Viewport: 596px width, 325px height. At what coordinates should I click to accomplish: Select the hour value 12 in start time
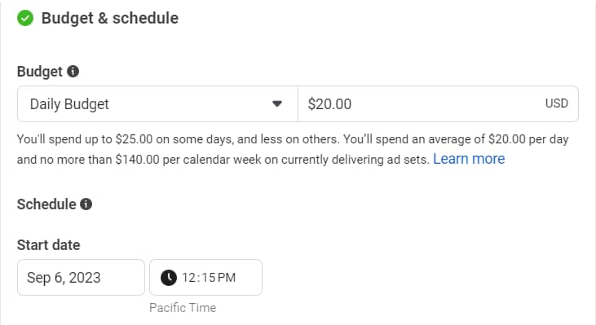[188, 278]
